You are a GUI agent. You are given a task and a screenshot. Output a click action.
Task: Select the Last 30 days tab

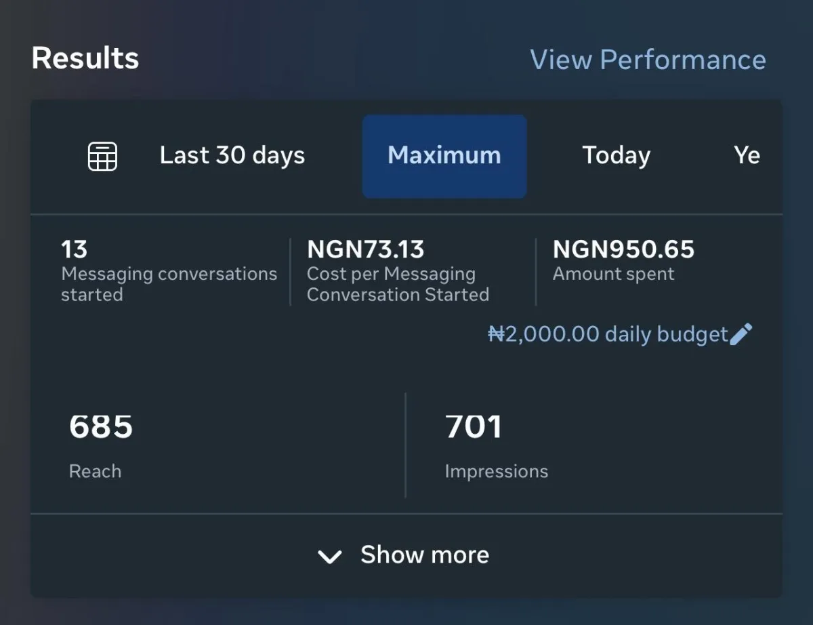(x=232, y=155)
